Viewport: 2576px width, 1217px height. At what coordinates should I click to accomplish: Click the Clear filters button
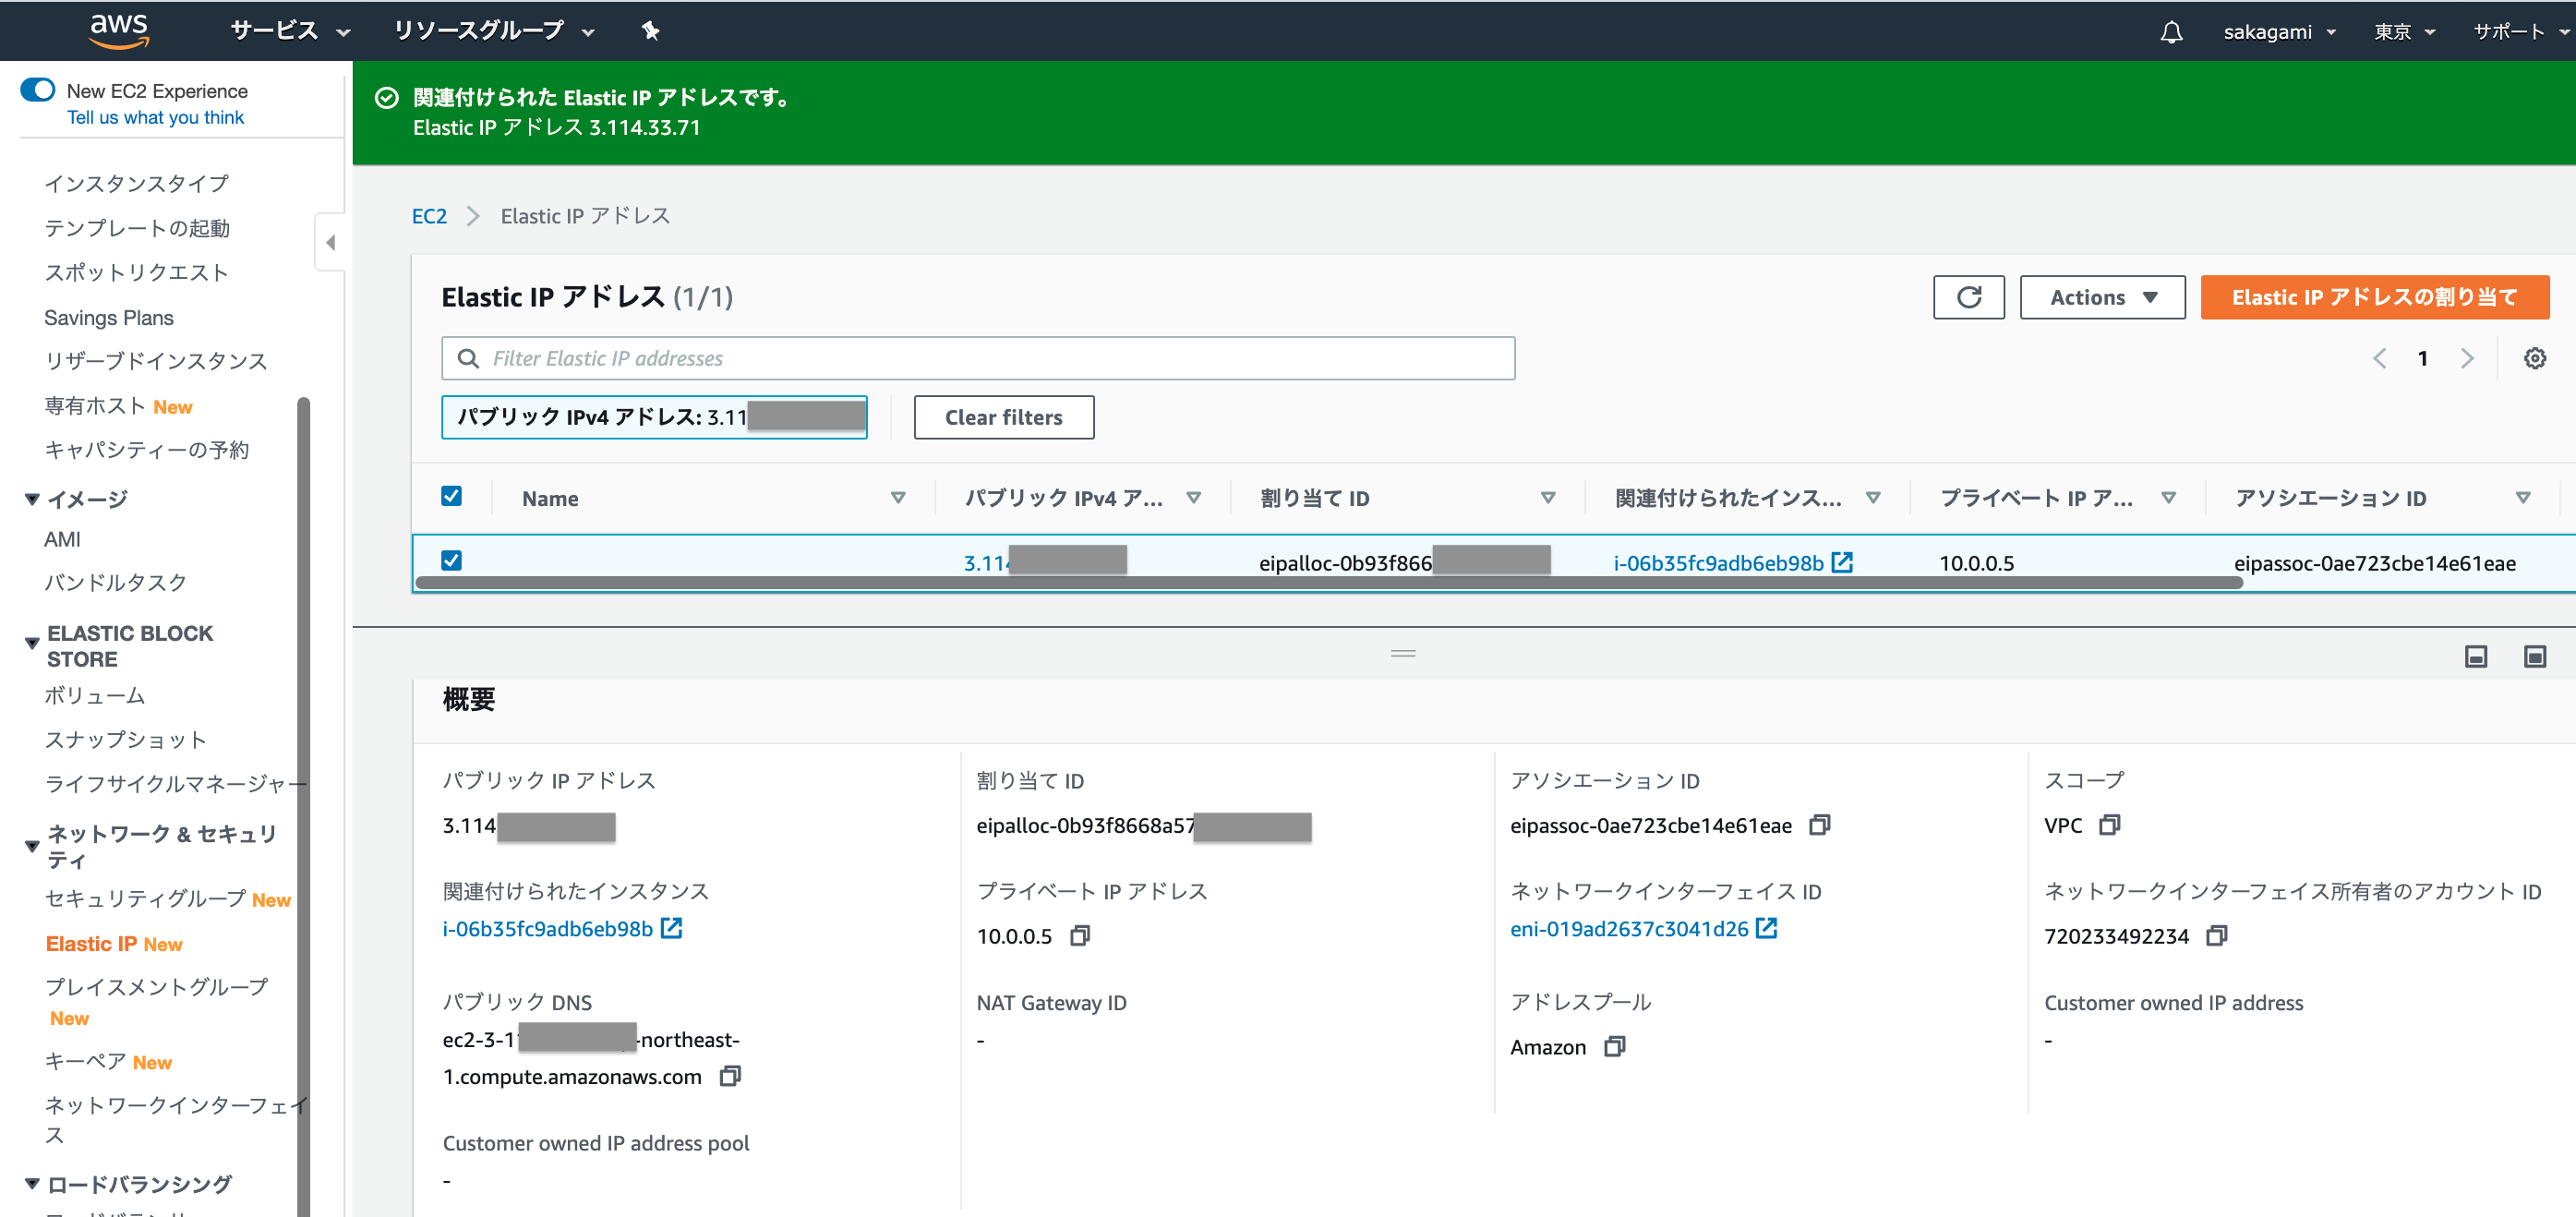coord(1003,417)
